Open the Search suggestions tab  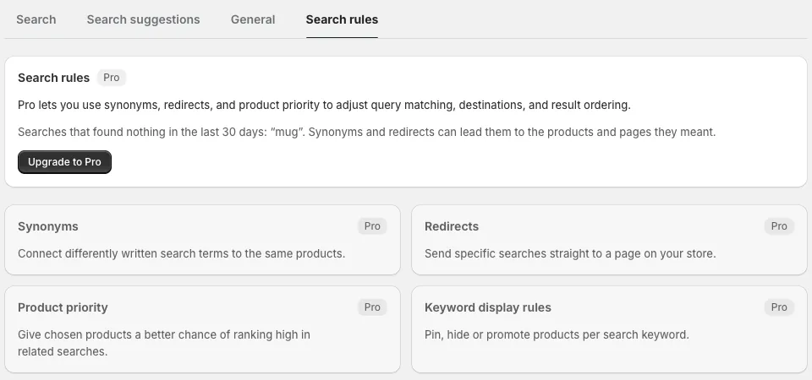coord(143,19)
